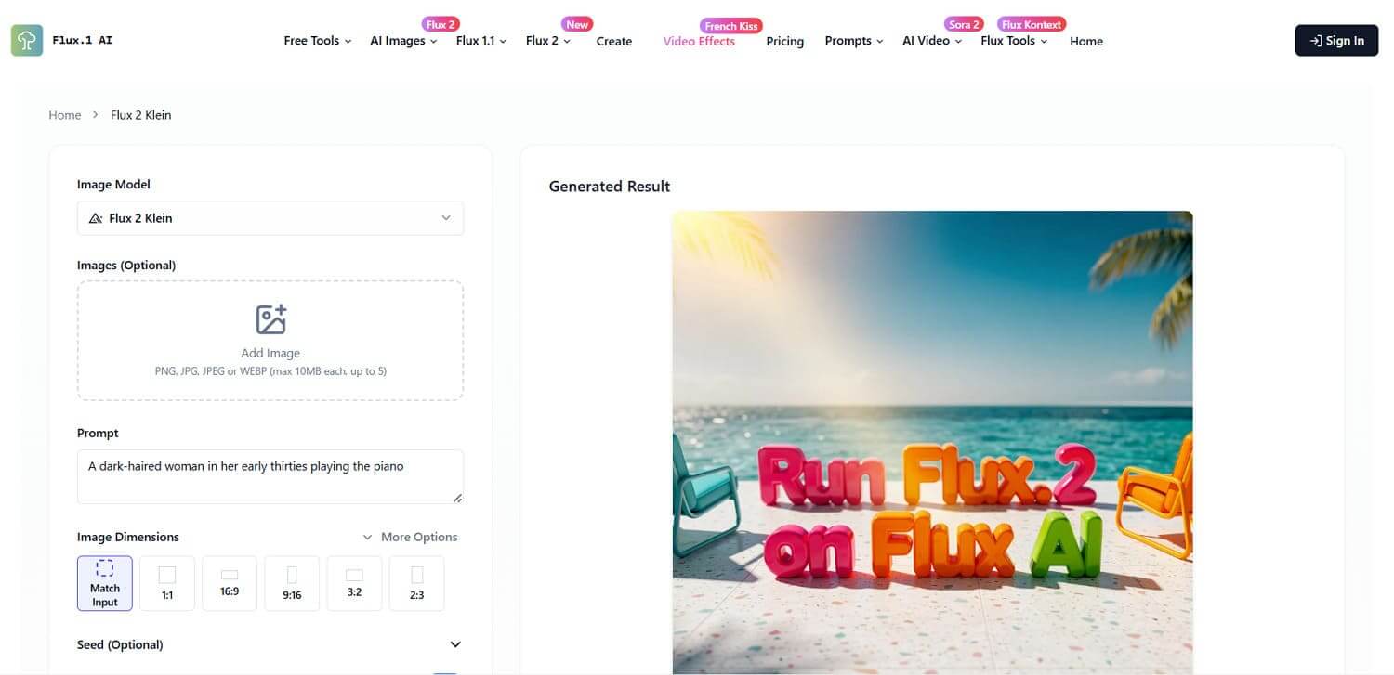
Task: Select the 1:1 square aspect ratio
Action: [166, 582]
